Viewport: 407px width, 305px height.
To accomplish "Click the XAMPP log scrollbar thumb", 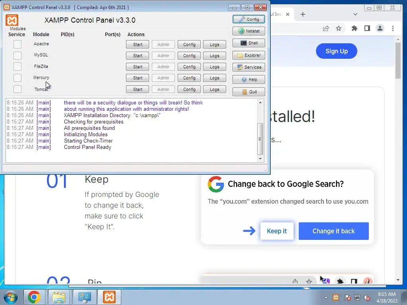I will tap(260, 139).
